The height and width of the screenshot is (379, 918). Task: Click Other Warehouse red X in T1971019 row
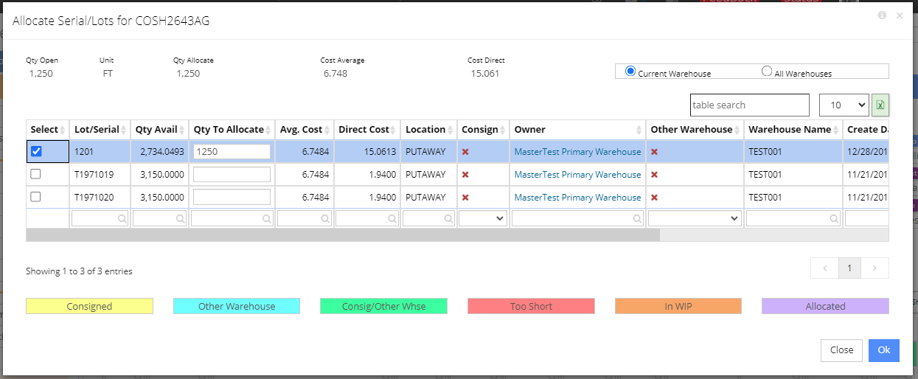point(654,175)
